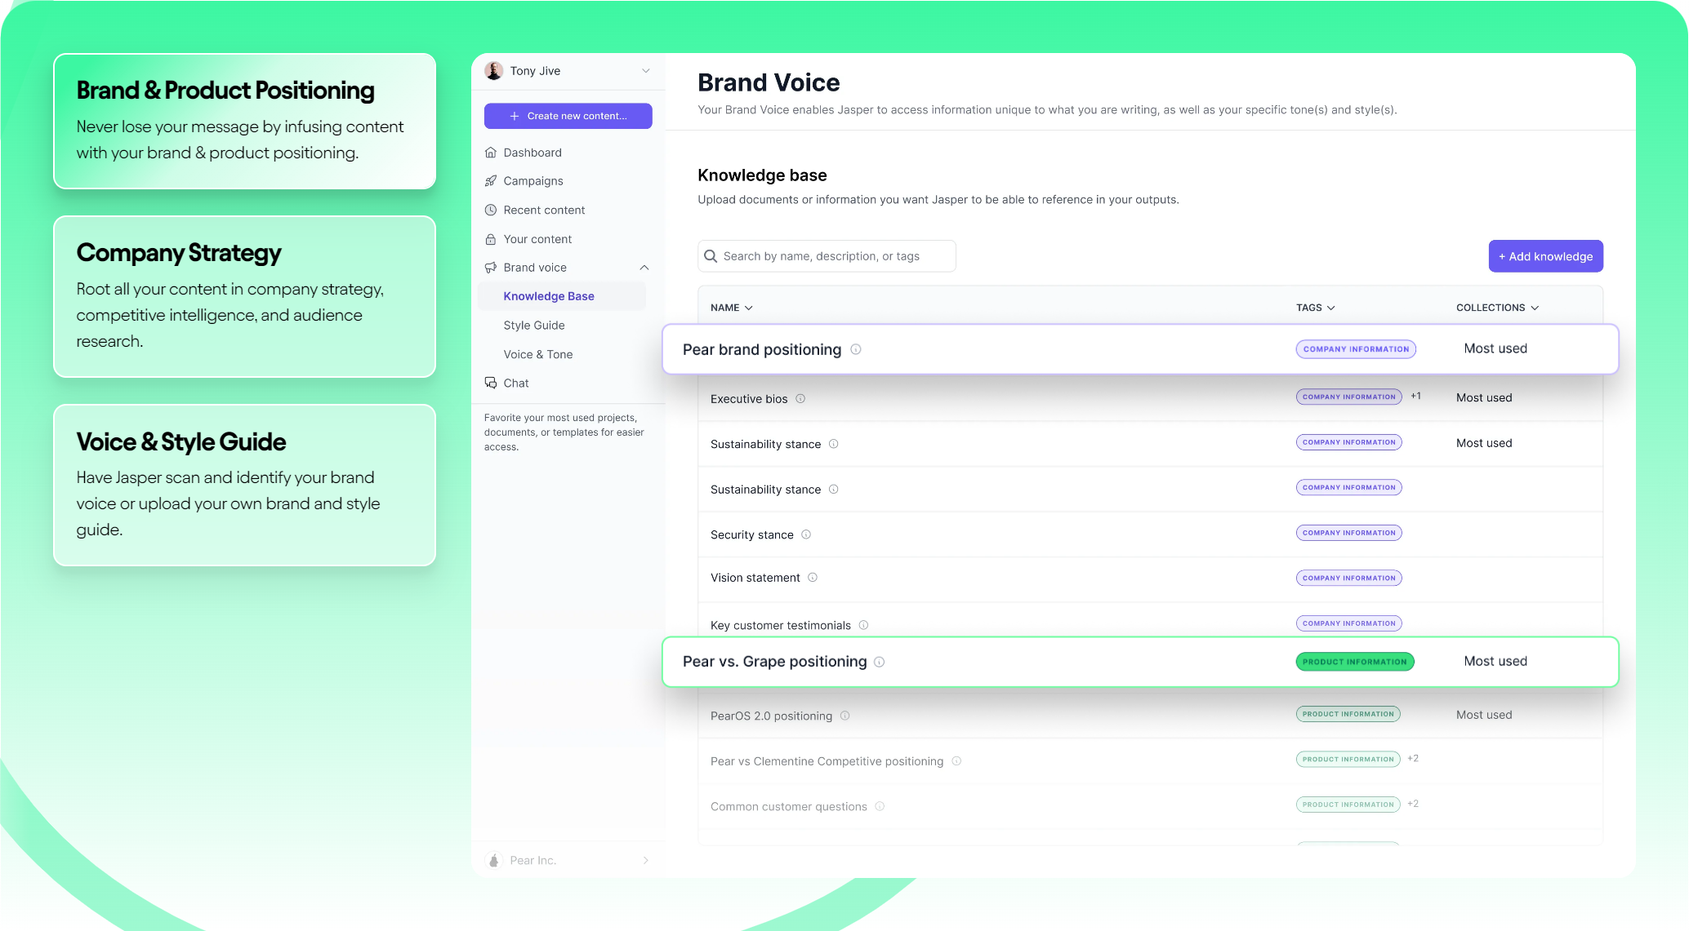Click the Recent content clock icon
Viewport: 1689px width, 931px height.
491,210
